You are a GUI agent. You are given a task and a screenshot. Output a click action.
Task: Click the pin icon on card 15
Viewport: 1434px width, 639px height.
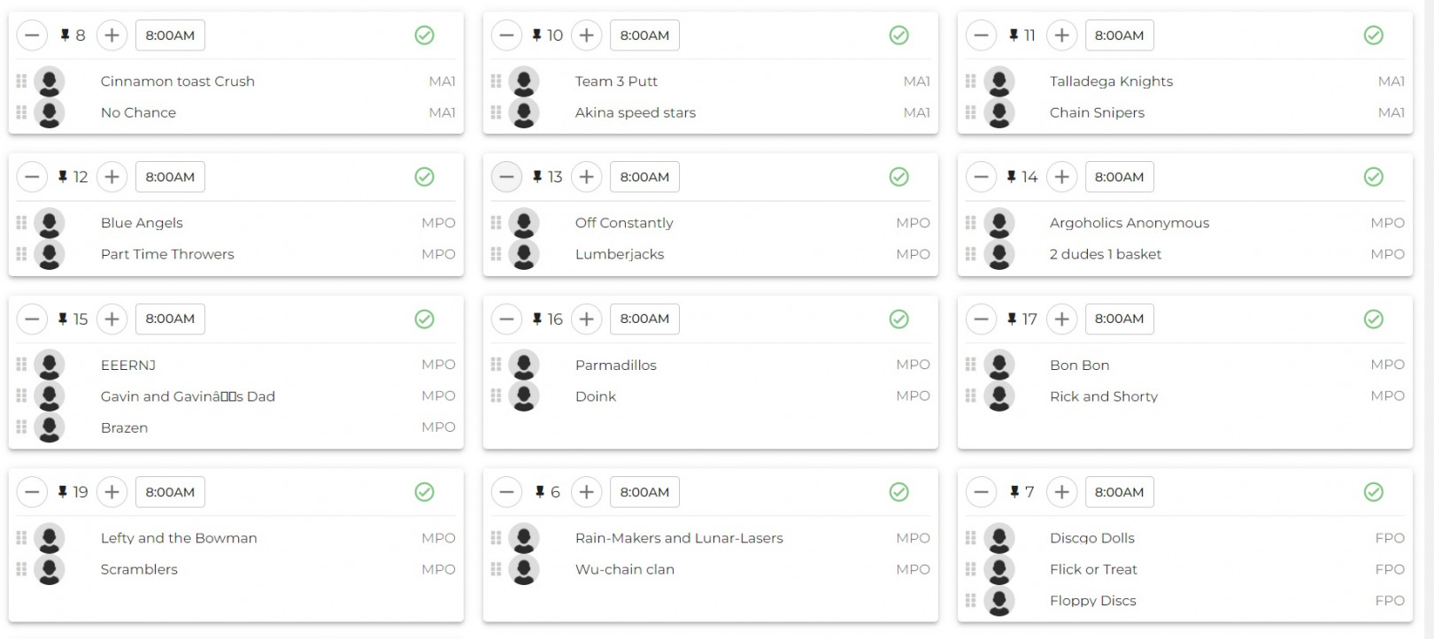pyautogui.click(x=63, y=319)
